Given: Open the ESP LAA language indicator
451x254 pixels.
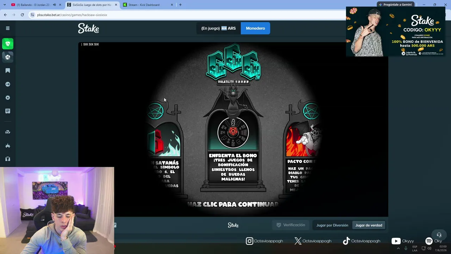Looking at the screenshot, I should 415,248.
